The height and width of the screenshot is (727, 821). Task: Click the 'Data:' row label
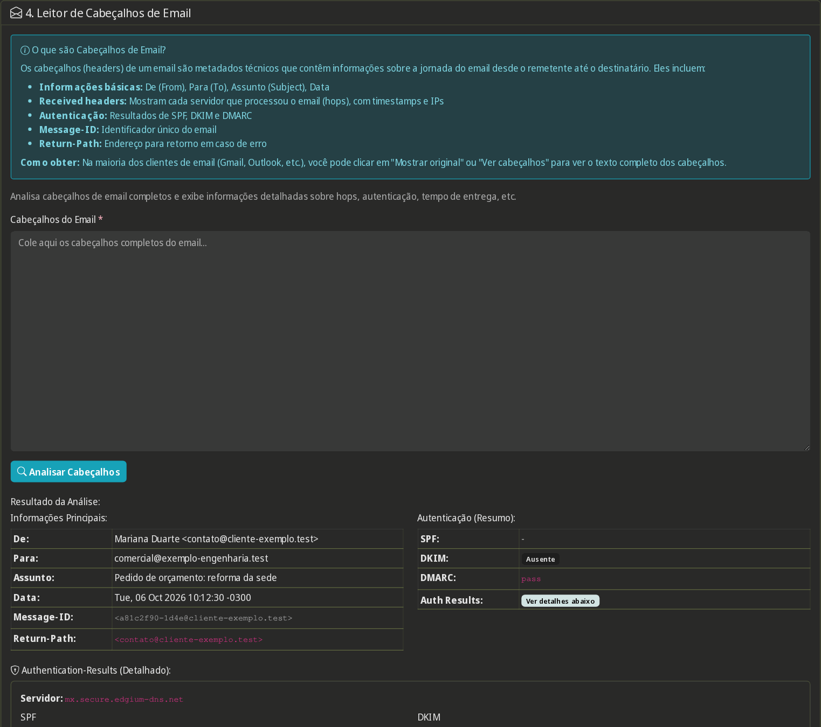26,598
